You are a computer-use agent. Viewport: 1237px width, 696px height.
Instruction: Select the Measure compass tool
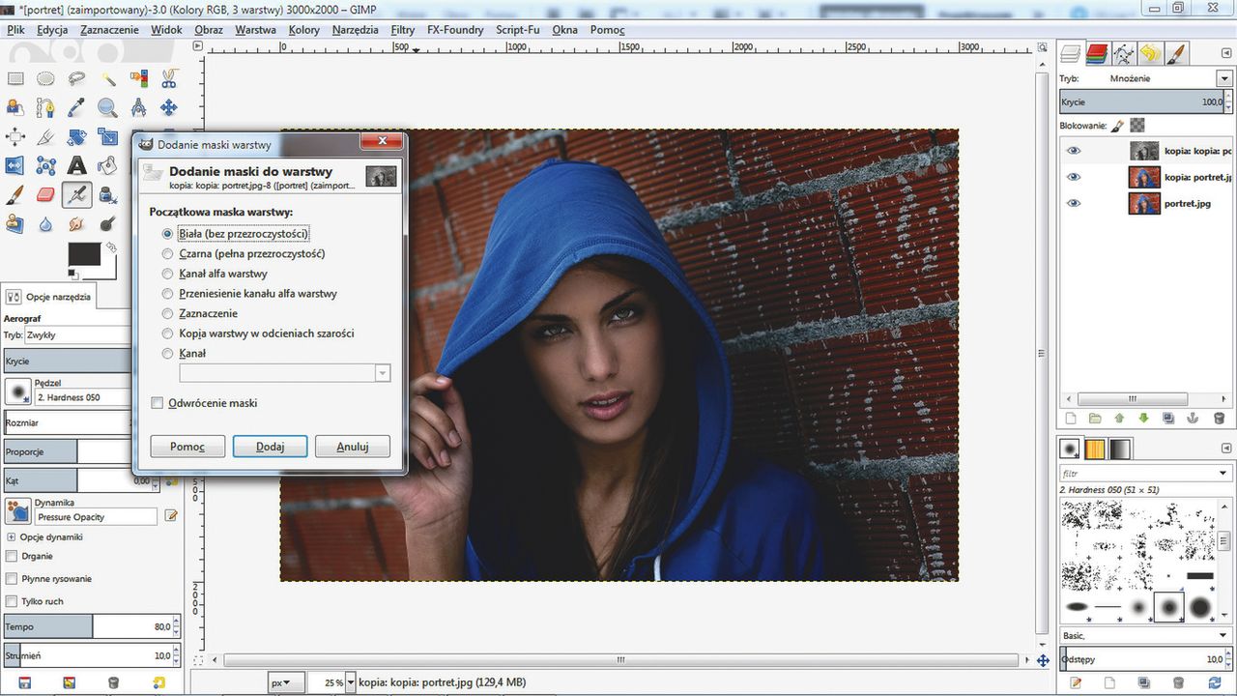(138, 107)
